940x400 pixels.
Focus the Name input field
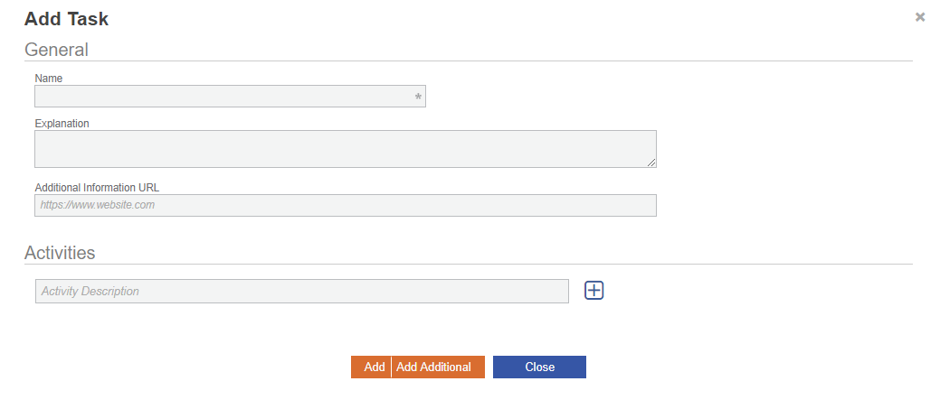tap(222, 97)
